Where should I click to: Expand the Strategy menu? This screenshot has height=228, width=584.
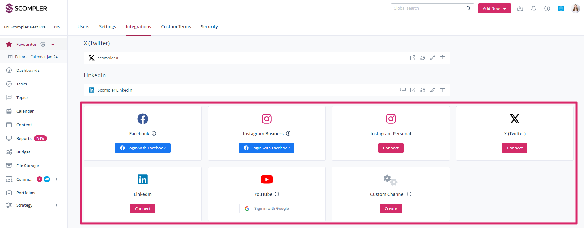tap(56, 205)
